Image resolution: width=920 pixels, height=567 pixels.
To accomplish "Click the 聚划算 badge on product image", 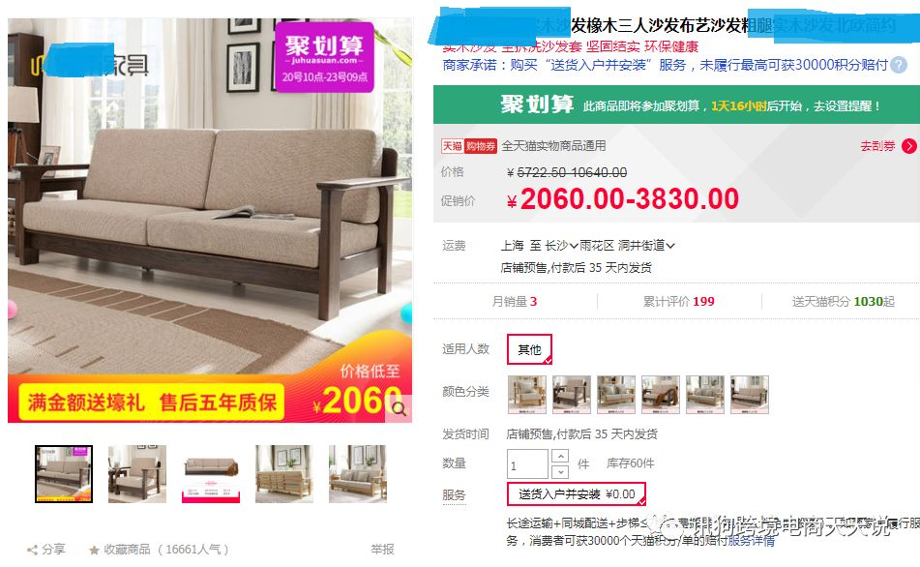I will pyautogui.click(x=324, y=57).
